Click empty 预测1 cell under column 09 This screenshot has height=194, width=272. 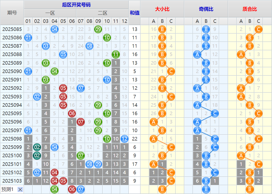point(98,189)
